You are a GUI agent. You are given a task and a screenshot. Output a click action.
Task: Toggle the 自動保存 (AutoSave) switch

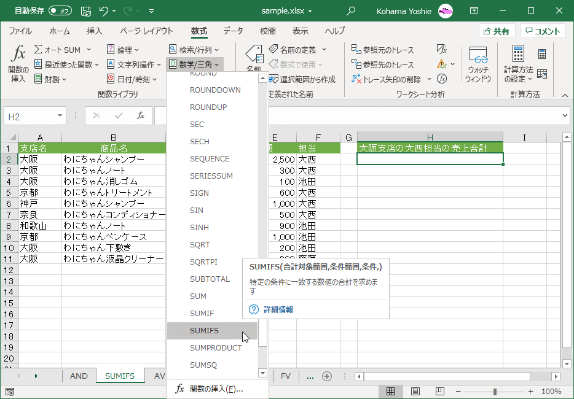click(60, 10)
